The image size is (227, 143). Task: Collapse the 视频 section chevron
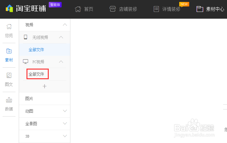click(x=65, y=25)
